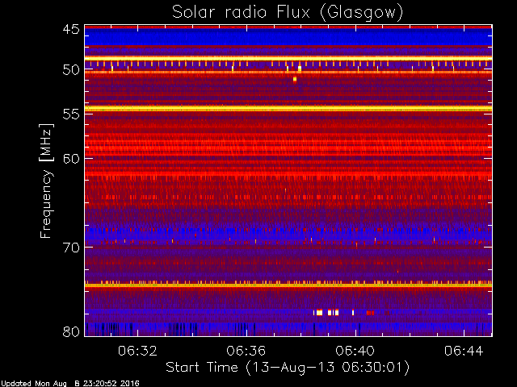
Task: Click the 06:32 time tick label
Action: [x=137, y=351]
